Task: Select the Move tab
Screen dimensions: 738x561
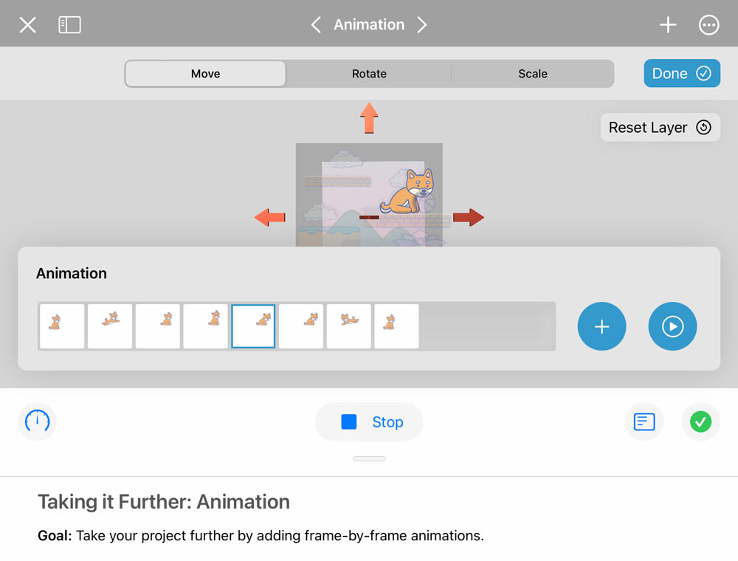Action: click(205, 74)
